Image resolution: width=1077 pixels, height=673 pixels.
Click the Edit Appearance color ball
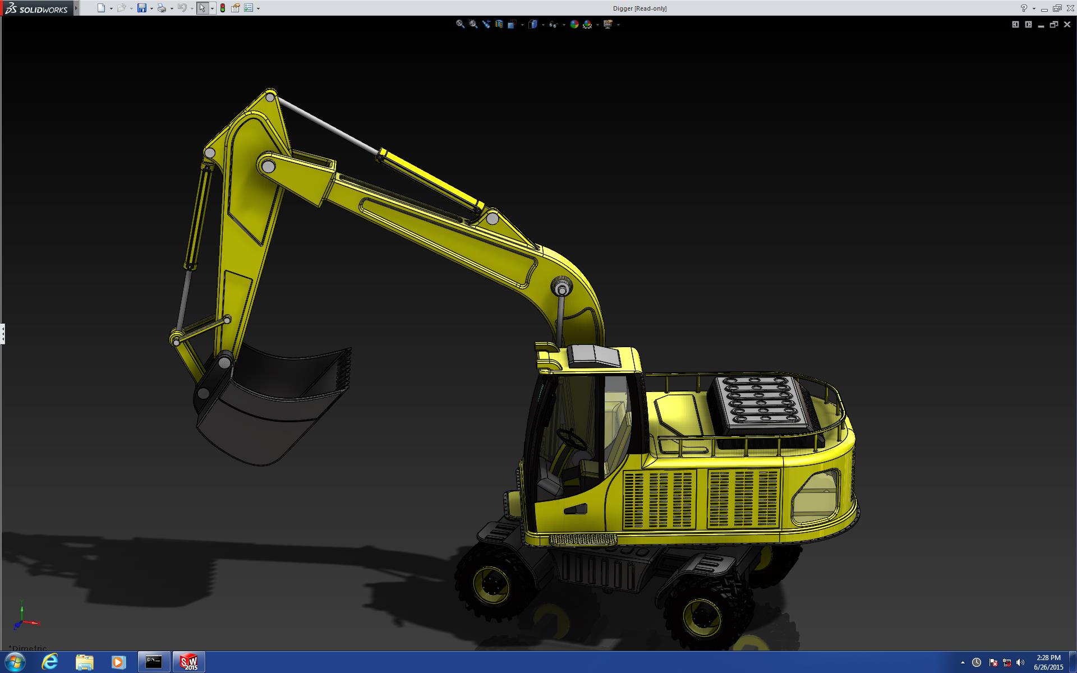574,24
